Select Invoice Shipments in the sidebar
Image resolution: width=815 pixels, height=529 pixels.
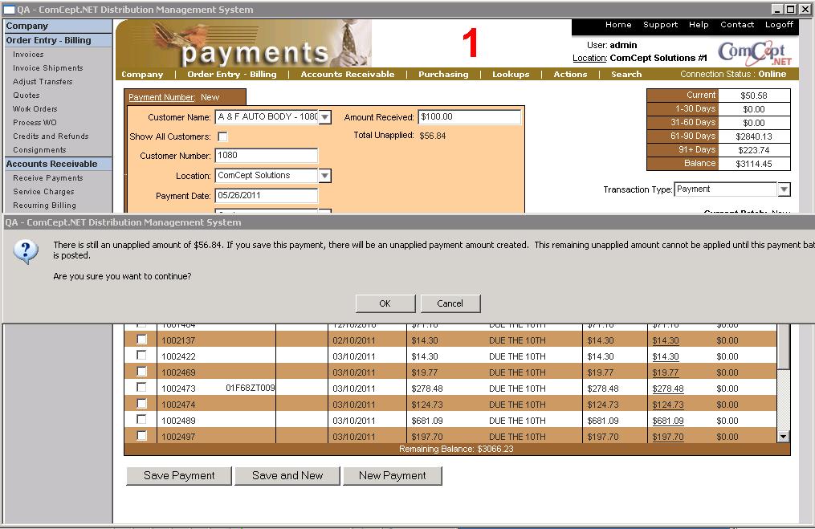(47, 68)
